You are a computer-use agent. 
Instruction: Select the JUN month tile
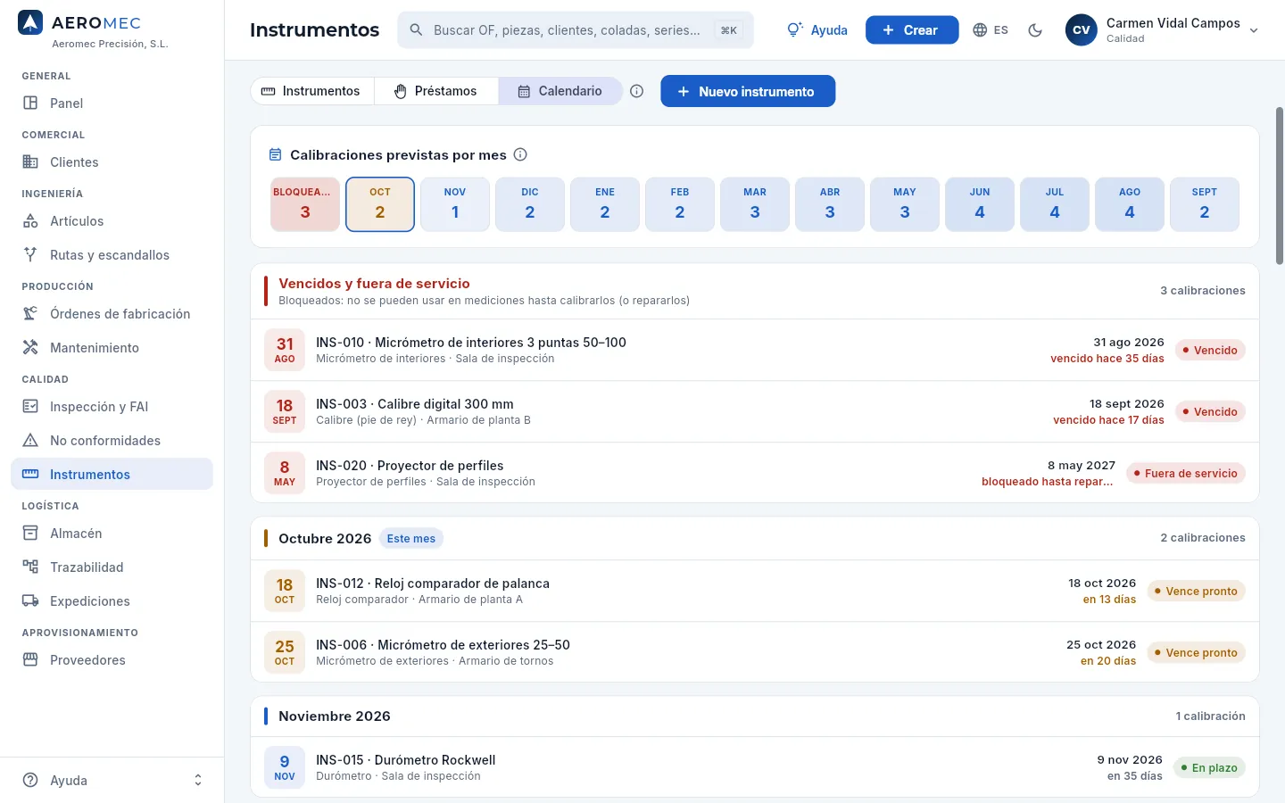(x=980, y=204)
